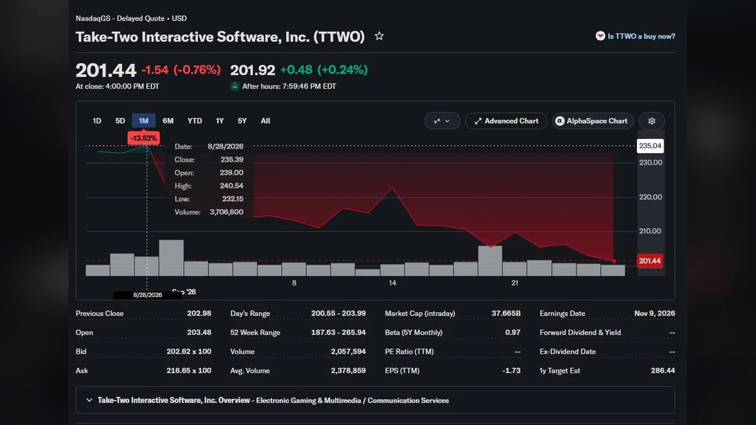Click the after hours price 201.92

click(x=252, y=70)
